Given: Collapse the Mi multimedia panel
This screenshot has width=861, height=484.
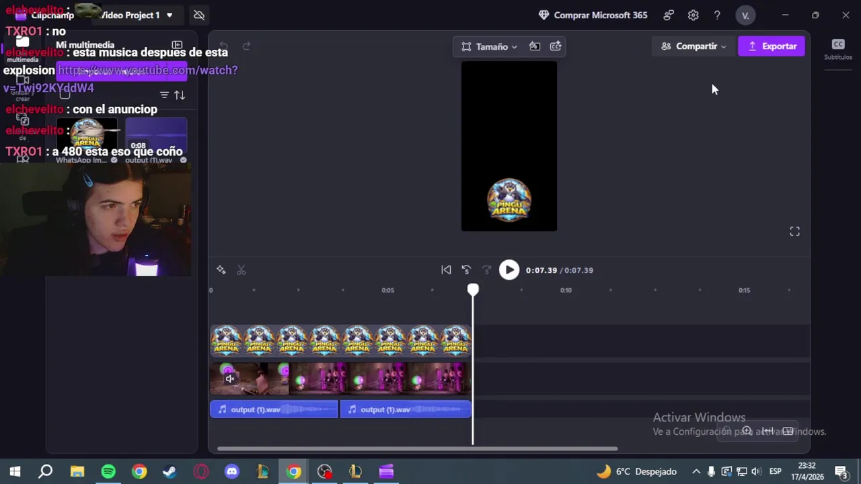Looking at the screenshot, I should pos(177,45).
